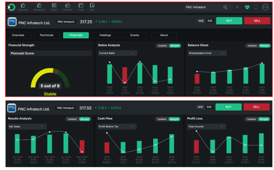Open the Watchlist nav icon
This screenshot has height=170, width=274.
[x=23, y=7]
